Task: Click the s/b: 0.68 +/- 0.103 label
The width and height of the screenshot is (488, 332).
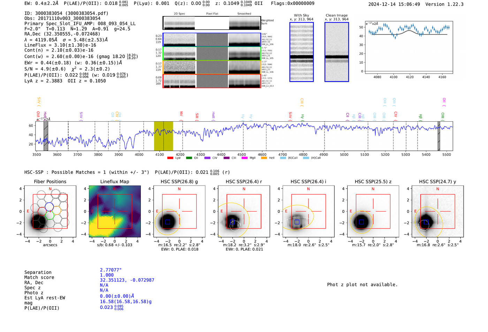Action: pos(115,245)
